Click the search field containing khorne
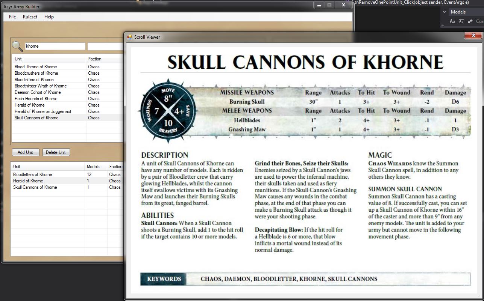484x301 pixels. [55, 46]
